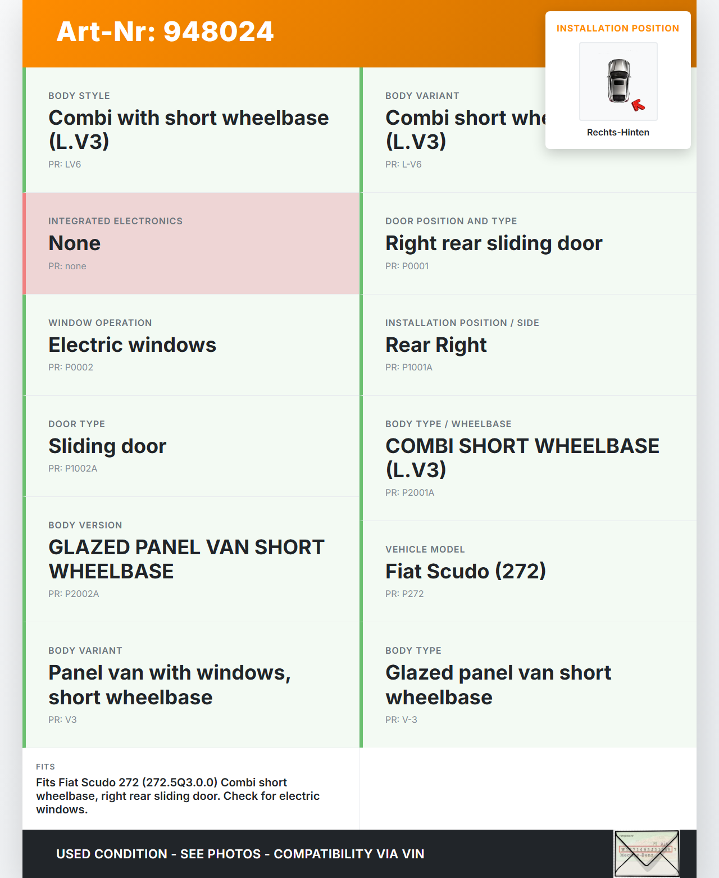
Task: Click the PR: P2001A code
Action: pos(409,493)
